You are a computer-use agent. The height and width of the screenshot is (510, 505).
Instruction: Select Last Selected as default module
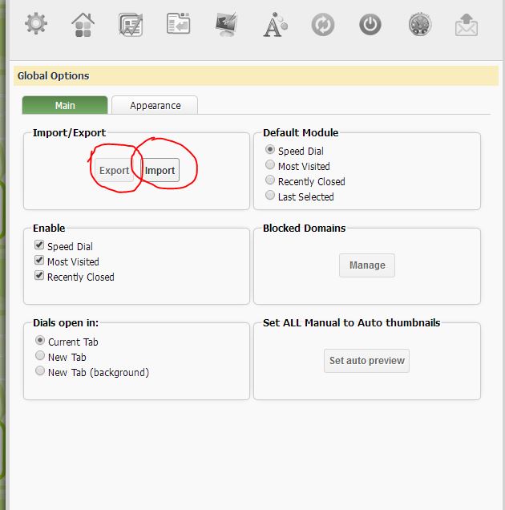(x=270, y=195)
